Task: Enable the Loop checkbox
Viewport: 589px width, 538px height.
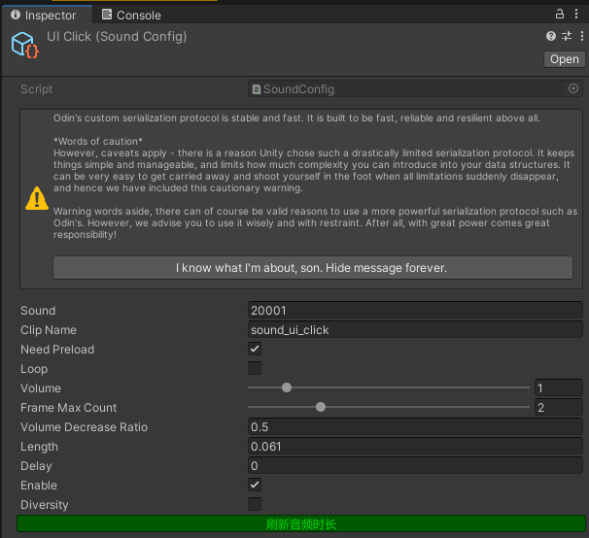Action: click(x=255, y=368)
